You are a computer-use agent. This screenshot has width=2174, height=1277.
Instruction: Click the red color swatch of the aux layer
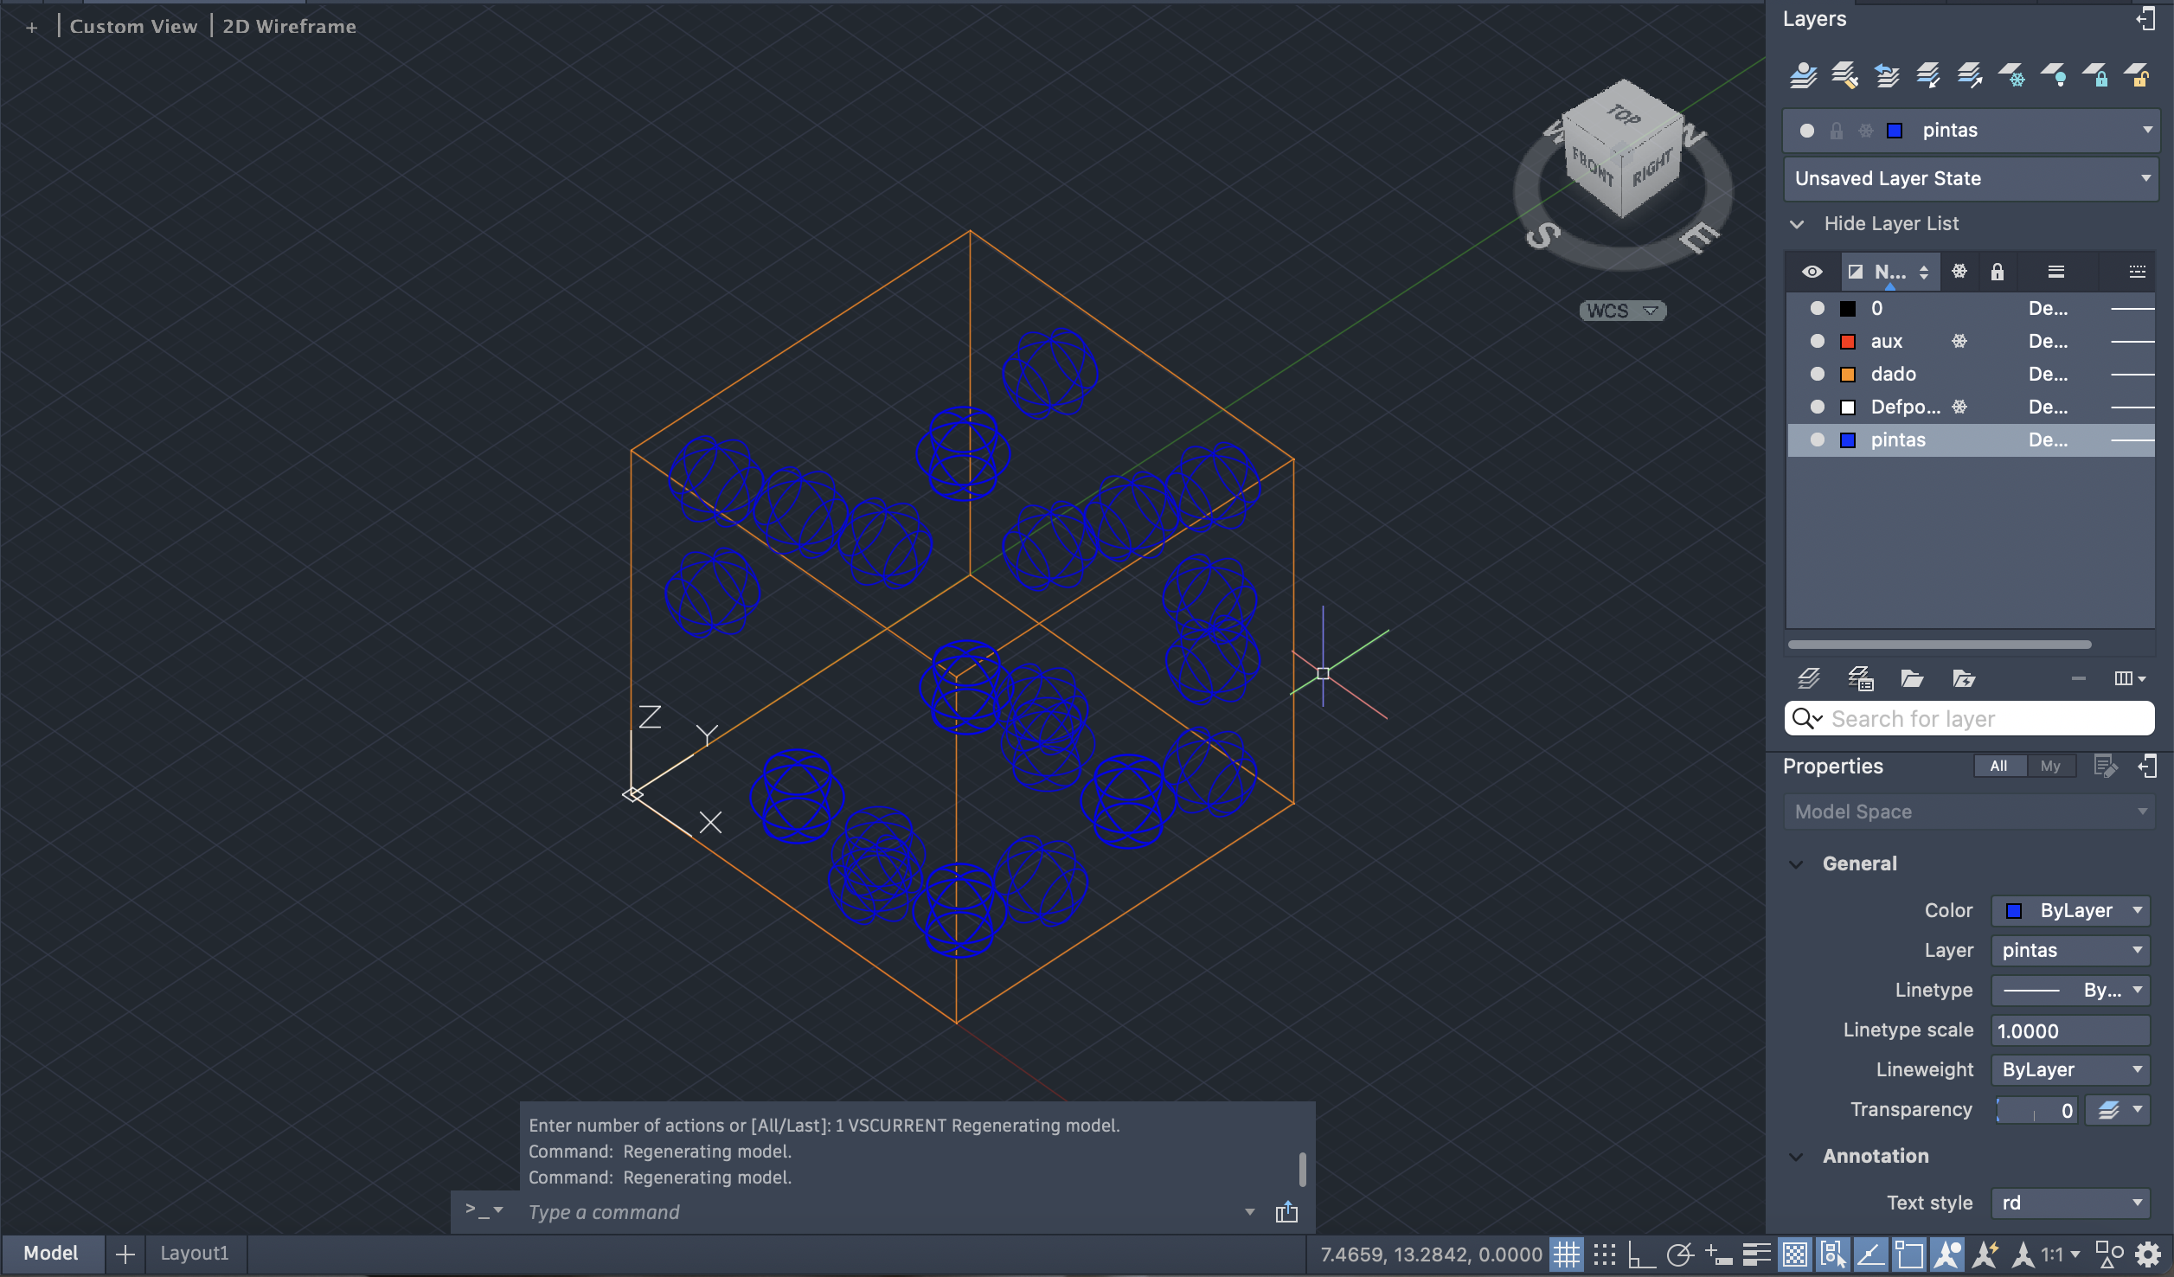[x=1848, y=342]
